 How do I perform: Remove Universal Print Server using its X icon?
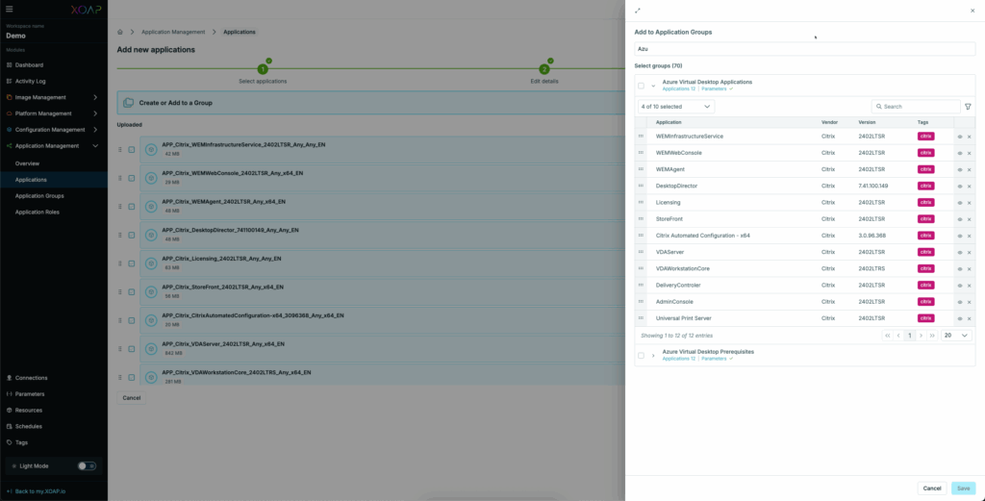[x=969, y=318]
